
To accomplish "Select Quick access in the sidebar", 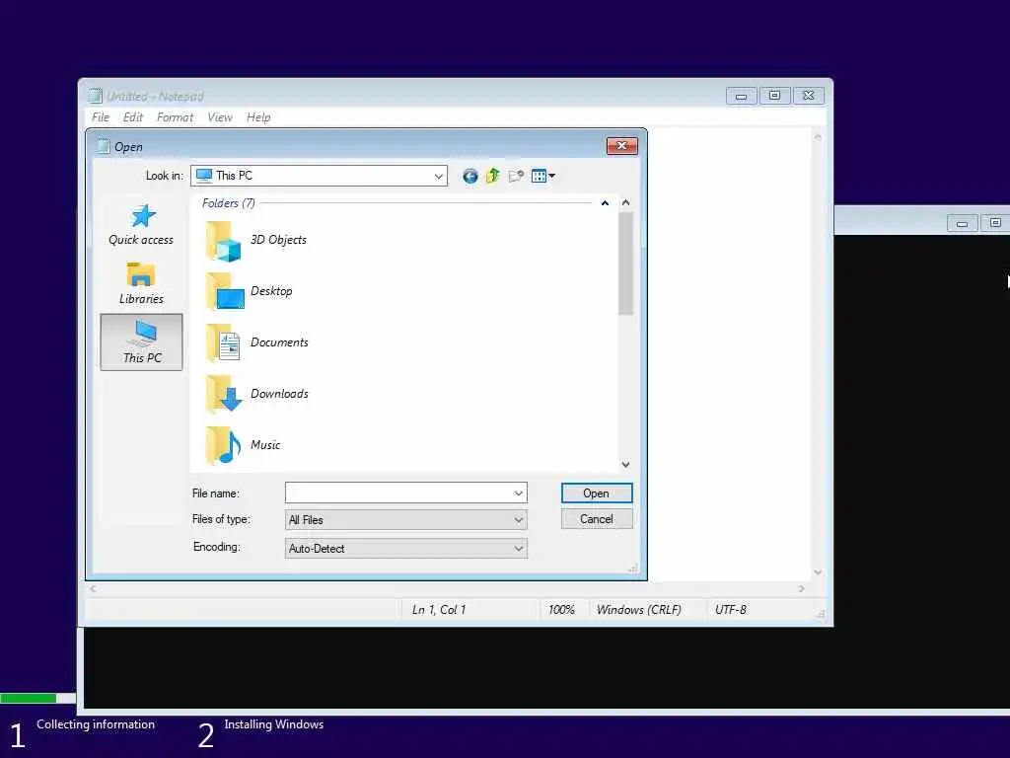I will point(141,225).
